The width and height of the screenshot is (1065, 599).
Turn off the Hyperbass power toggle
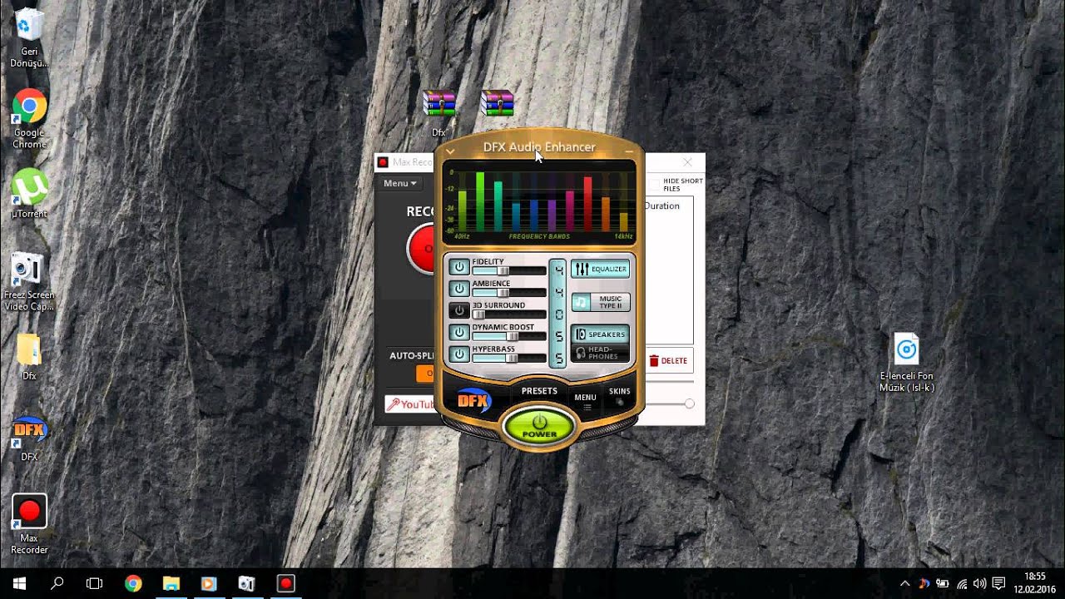pyautogui.click(x=458, y=354)
